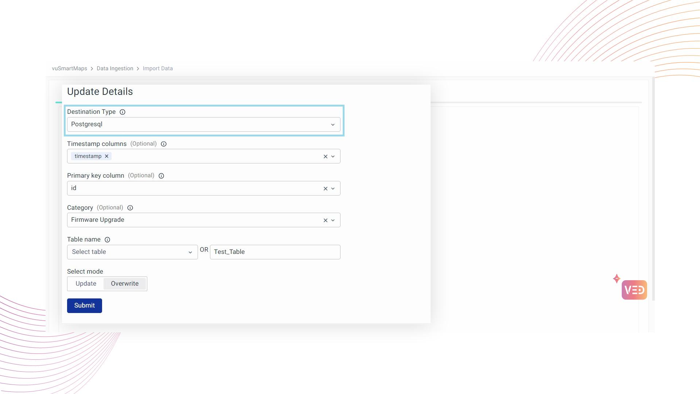The width and height of the screenshot is (700, 394).
Task: Remove the timestamp tag chip
Action: coord(107,156)
